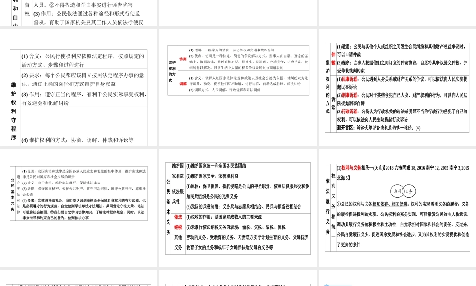This screenshot has height=286, width=476.
Task: Click '(2)维护国家安全、荣誉和利益'
Action: pyautogui.click(x=212, y=176)
